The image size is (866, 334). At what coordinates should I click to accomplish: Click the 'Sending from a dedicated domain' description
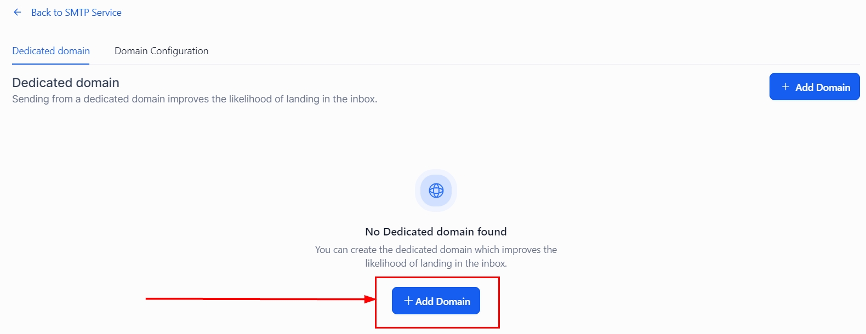pos(195,99)
